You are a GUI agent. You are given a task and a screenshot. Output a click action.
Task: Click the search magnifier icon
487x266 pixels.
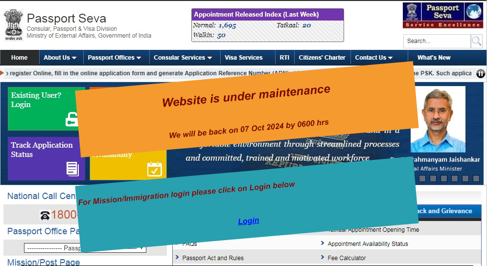[x=476, y=41]
